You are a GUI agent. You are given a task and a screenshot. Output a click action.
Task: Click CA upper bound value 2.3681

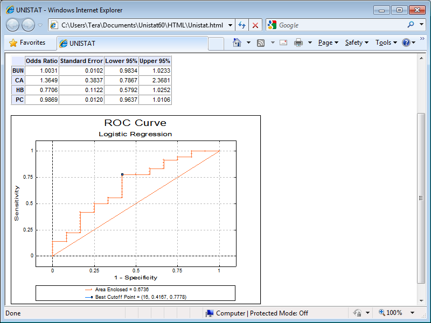161,80
